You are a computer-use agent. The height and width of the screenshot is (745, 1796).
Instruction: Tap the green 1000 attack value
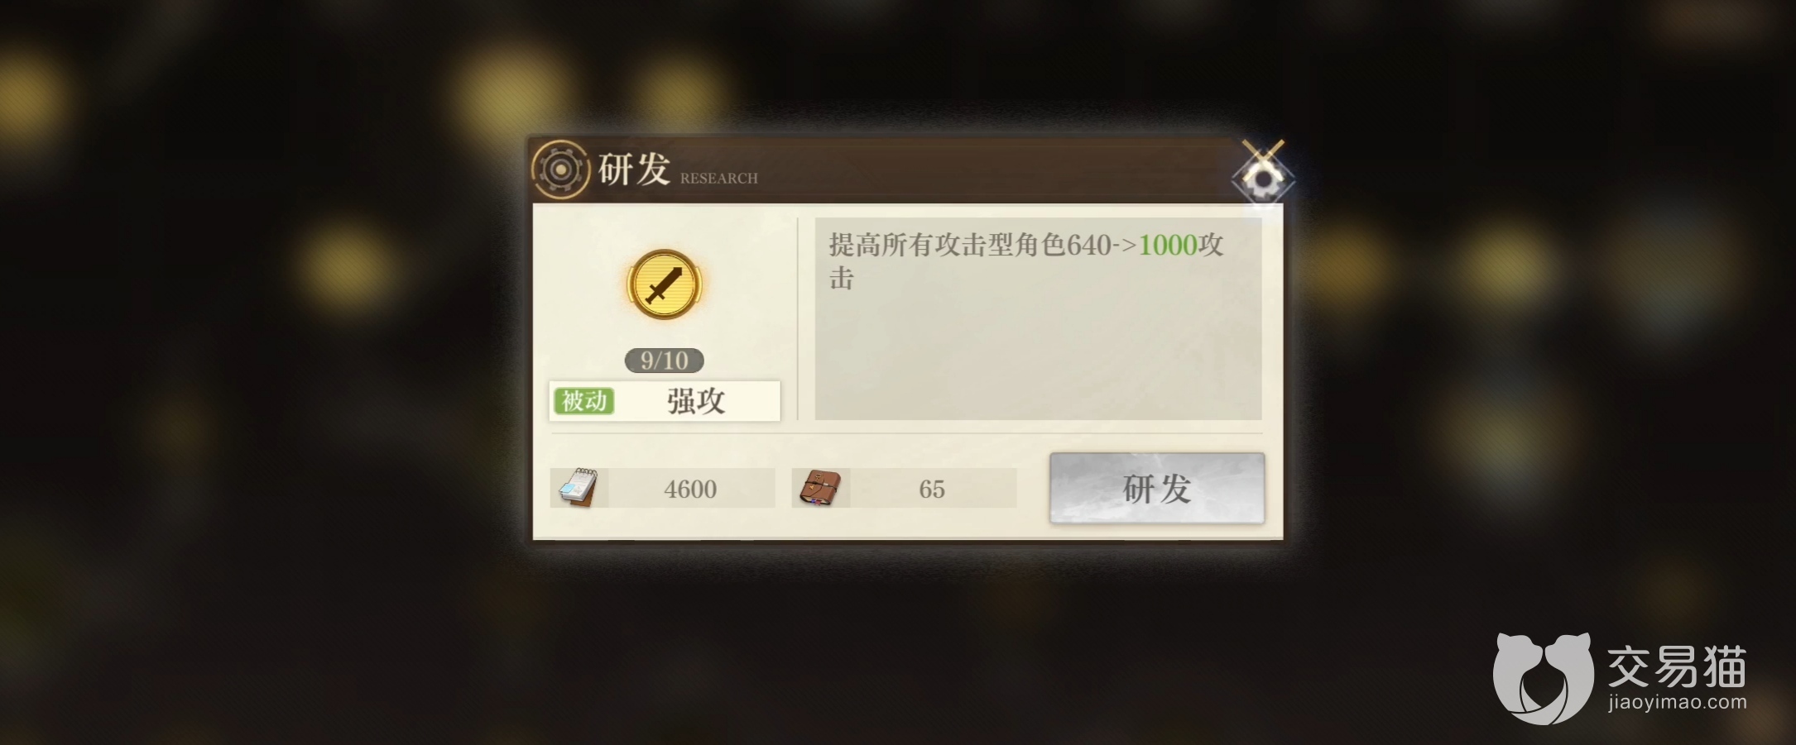1168,245
